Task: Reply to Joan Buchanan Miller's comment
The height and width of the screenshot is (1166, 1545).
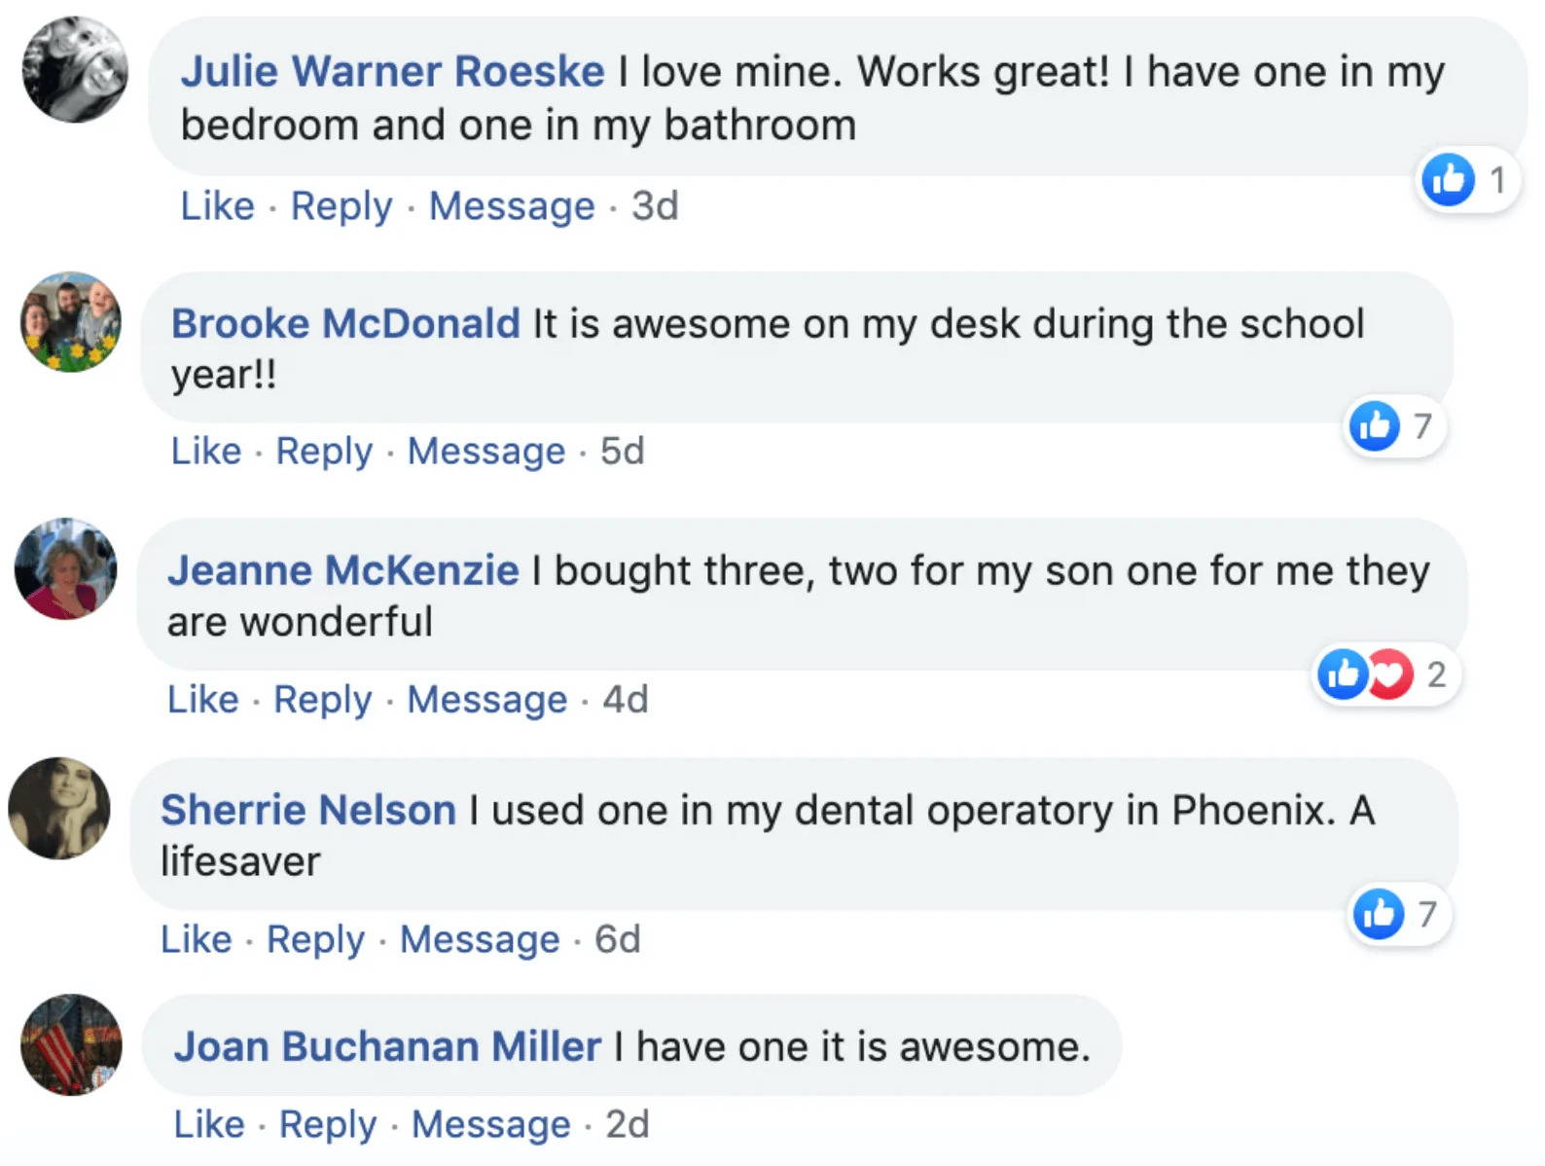Action: click(328, 1124)
